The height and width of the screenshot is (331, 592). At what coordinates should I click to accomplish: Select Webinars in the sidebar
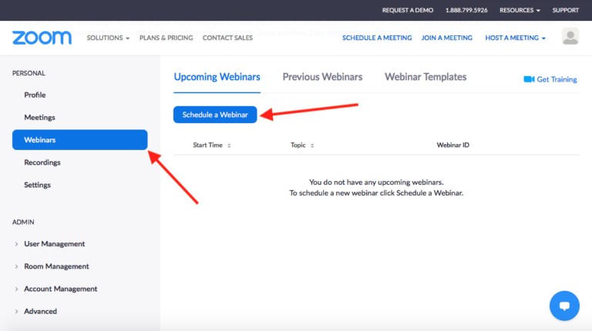pos(79,140)
